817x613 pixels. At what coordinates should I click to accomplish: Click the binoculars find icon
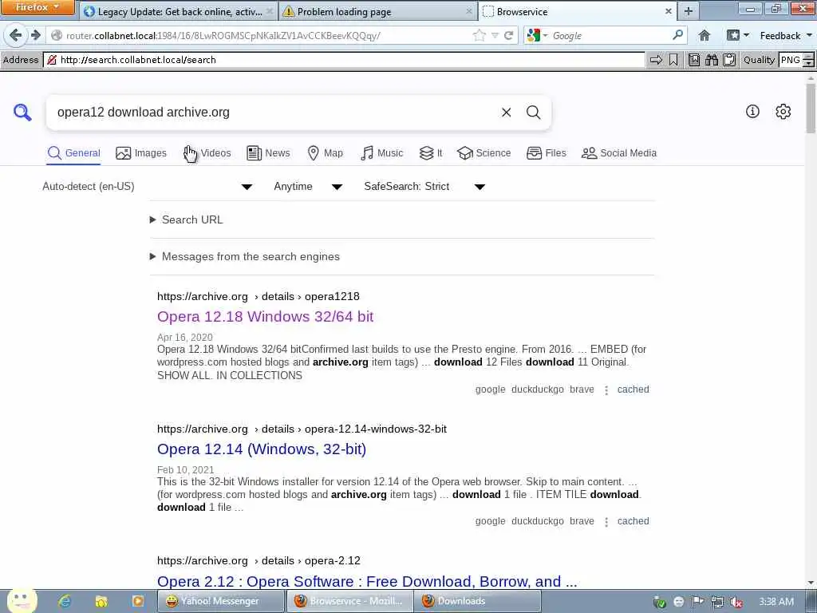click(712, 60)
